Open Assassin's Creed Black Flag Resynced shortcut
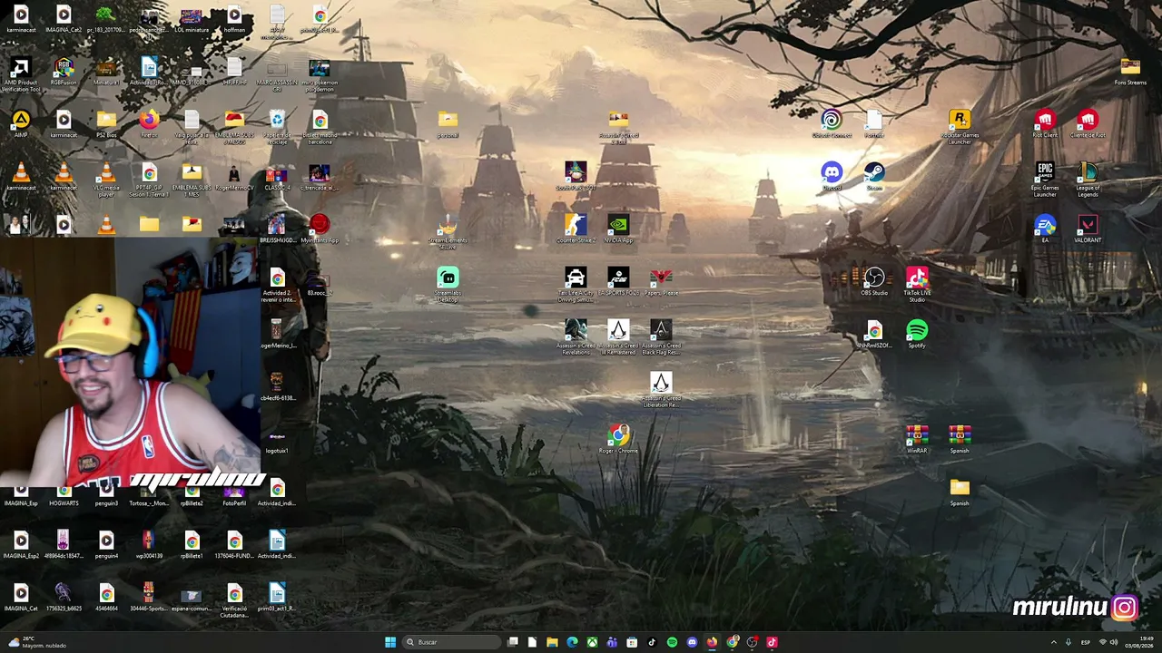 pos(661,338)
